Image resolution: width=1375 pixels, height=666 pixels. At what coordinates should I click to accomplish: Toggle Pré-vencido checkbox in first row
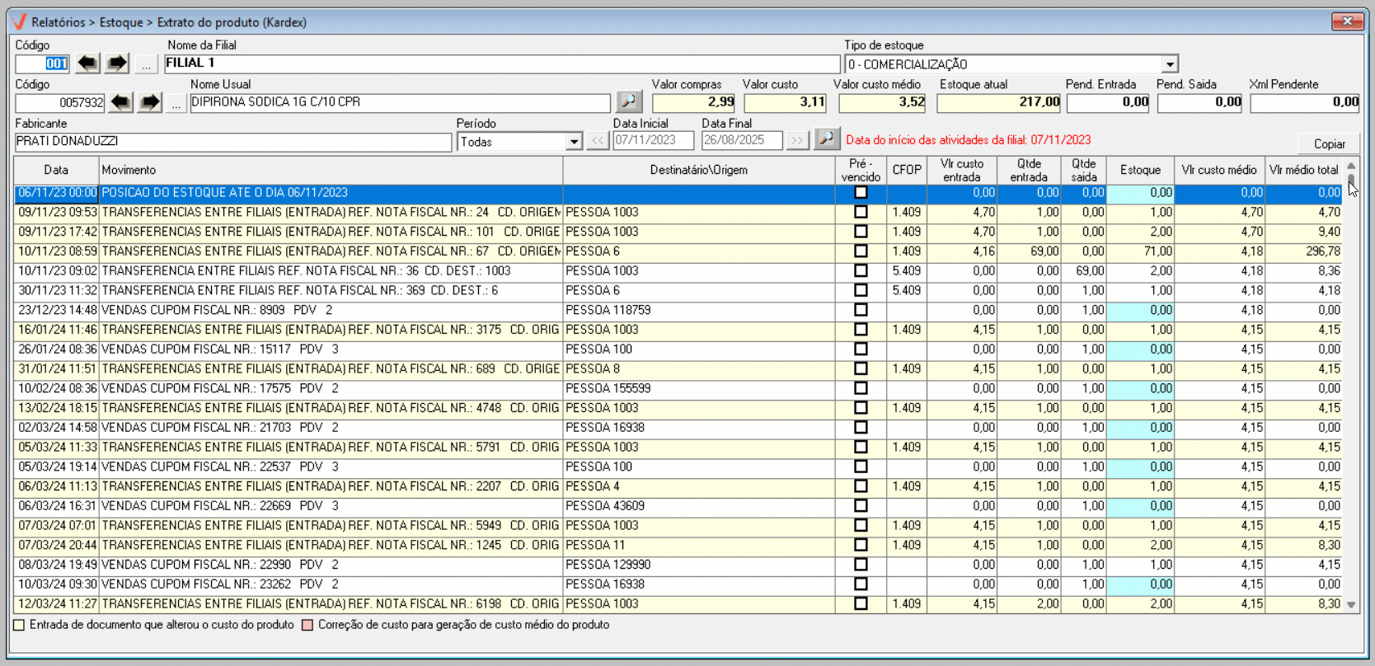tap(861, 193)
